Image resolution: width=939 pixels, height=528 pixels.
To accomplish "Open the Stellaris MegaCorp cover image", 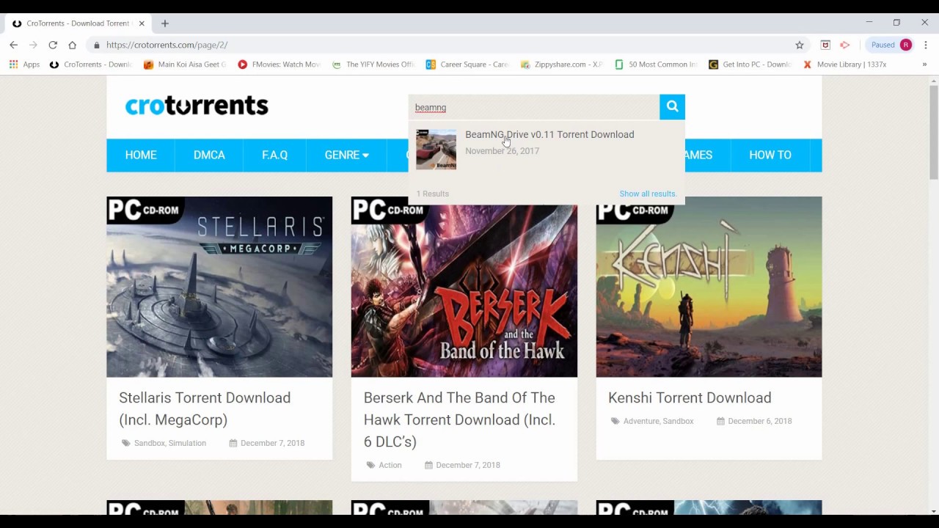I will pos(219,287).
